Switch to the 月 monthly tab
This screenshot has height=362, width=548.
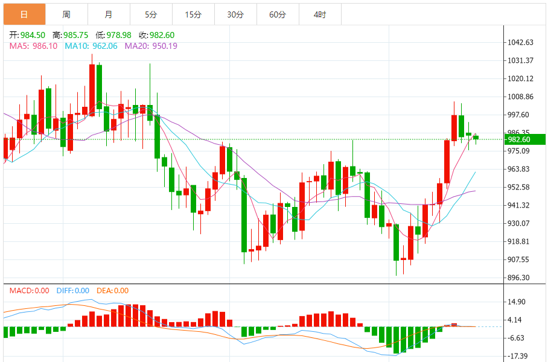(109, 14)
